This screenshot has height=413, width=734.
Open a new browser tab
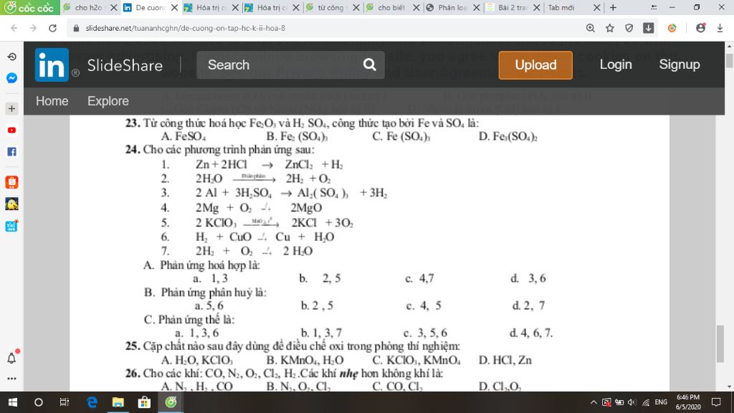614,7
